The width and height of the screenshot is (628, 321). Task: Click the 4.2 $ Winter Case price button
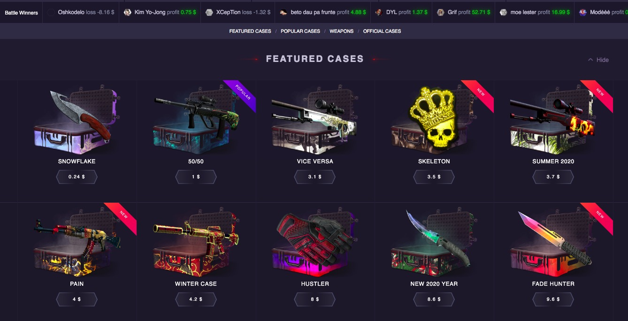tap(196, 299)
